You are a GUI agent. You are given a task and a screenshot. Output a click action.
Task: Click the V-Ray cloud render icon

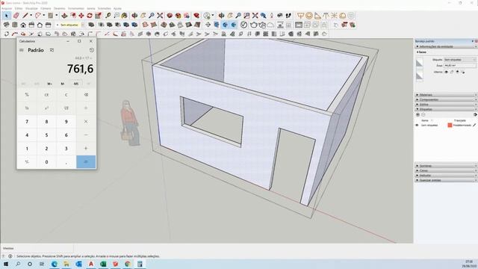(270, 25)
